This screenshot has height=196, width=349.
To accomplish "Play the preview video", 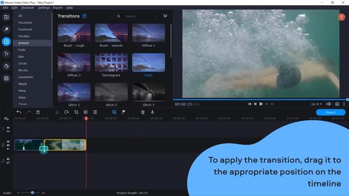I will tap(261, 104).
